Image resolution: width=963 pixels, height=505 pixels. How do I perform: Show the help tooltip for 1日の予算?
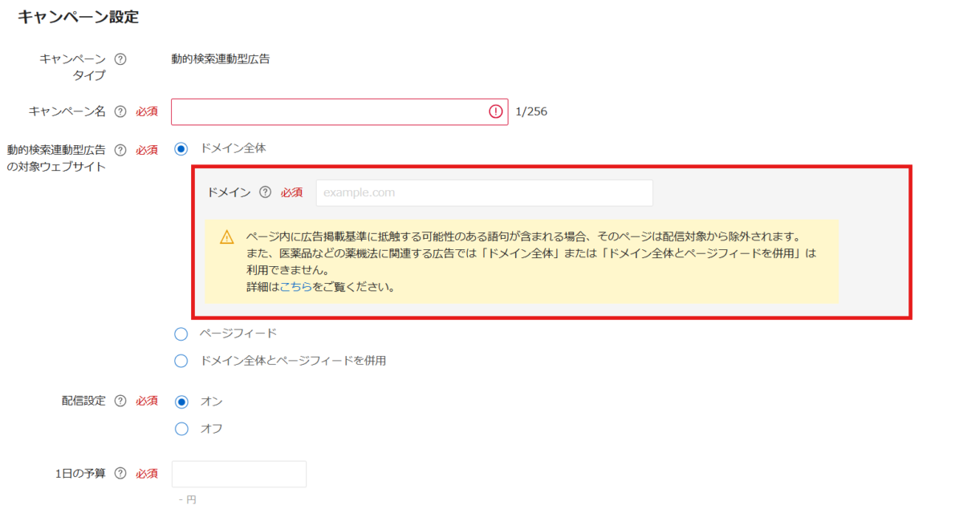coord(120,474)
